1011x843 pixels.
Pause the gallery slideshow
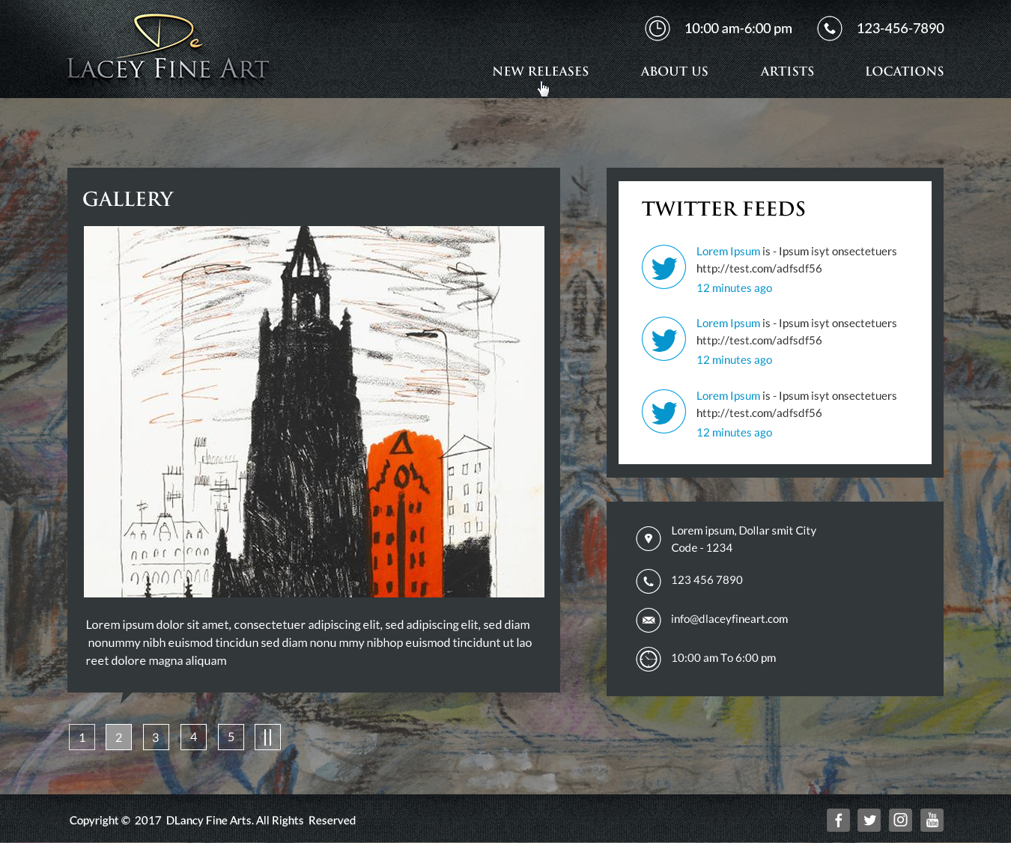(267, 737)
